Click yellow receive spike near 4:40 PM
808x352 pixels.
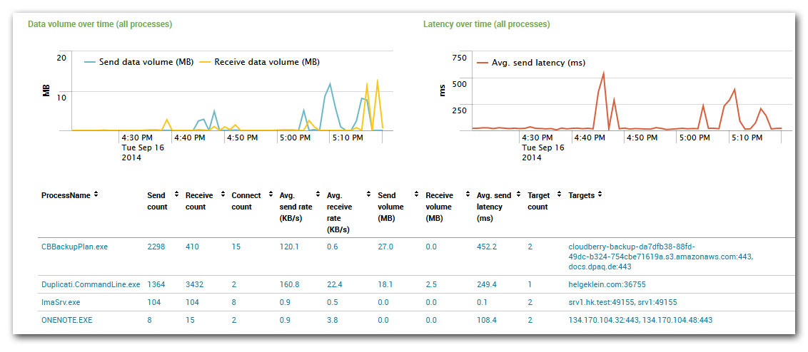click(x=166, y=120)
